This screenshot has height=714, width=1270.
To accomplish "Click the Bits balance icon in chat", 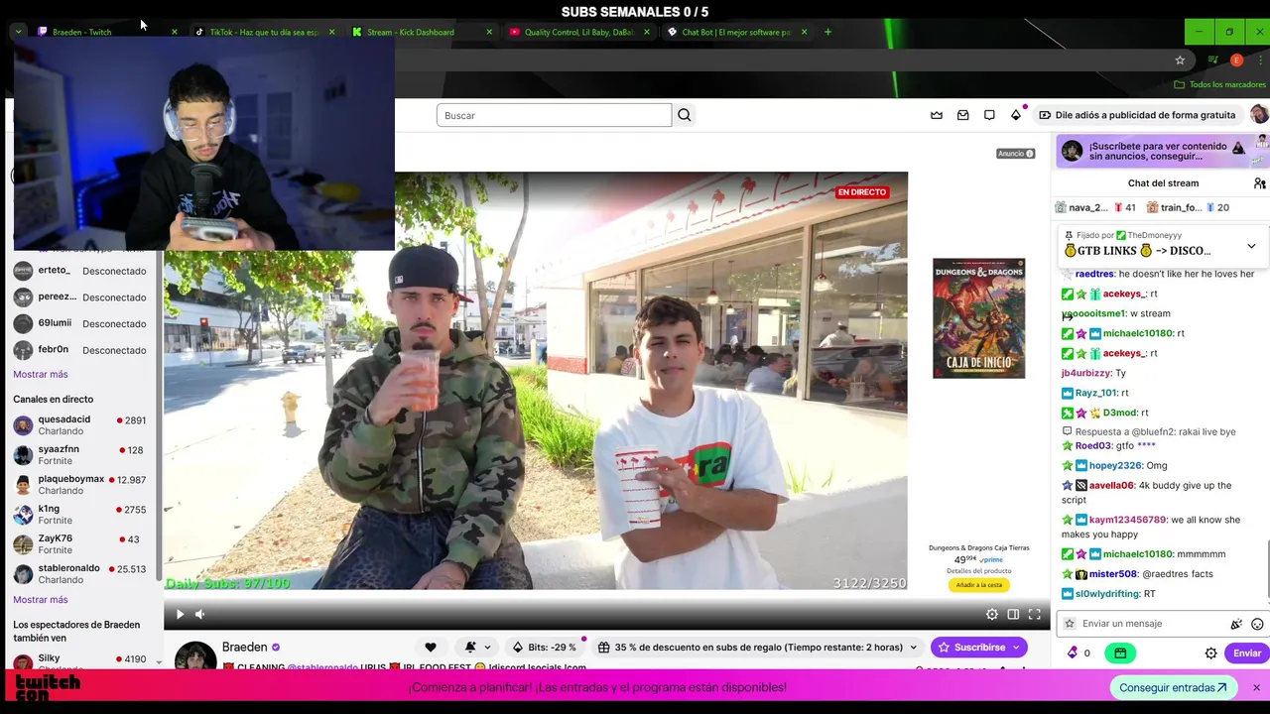I will point(1073,654).
